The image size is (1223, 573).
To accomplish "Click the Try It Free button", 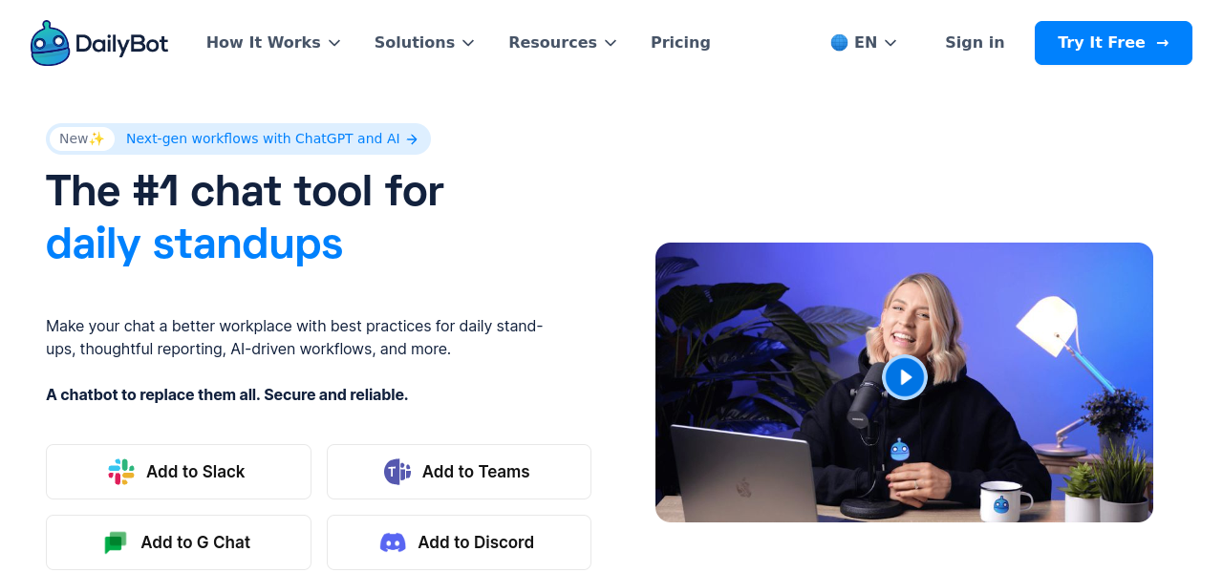I will pyautogui.click(x=1113, y=43).
